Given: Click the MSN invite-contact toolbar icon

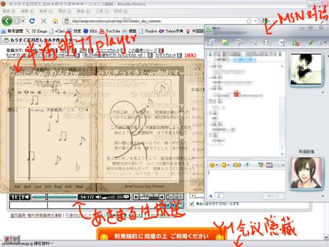Looking at the screenshot, I should (211, 42).
